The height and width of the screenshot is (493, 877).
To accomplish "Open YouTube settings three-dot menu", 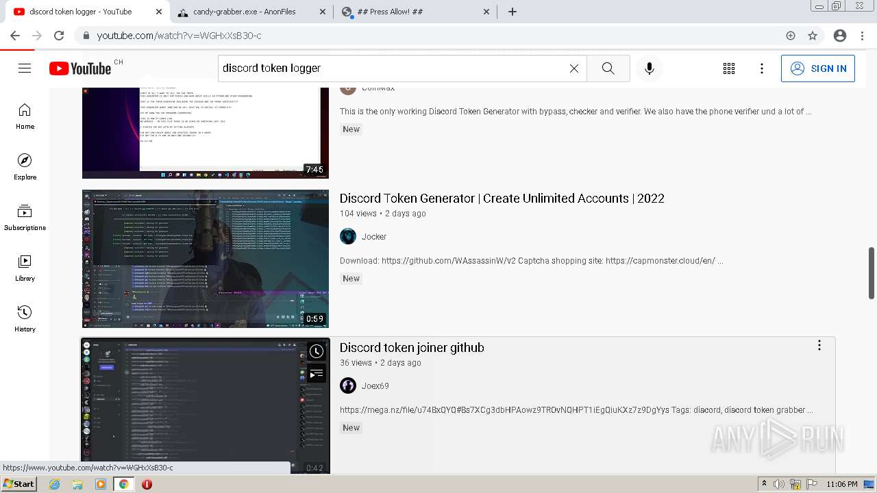I will (x=762, y=68).
